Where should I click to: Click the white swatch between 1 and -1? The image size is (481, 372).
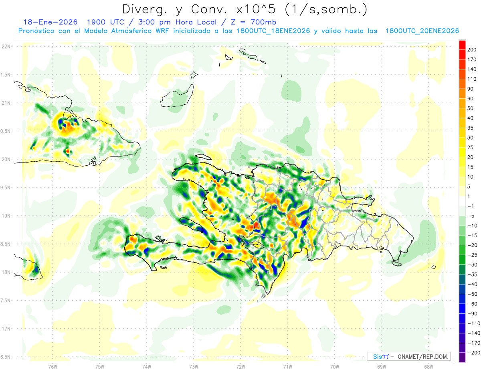pyautogui.click(x=462, y=201)
